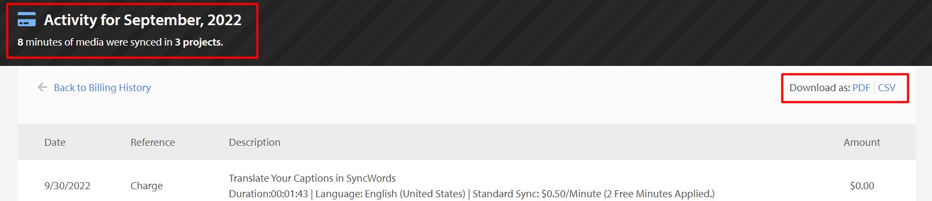Click the Date column header
The height and width of the screenshot is (201, 932).
55,142
